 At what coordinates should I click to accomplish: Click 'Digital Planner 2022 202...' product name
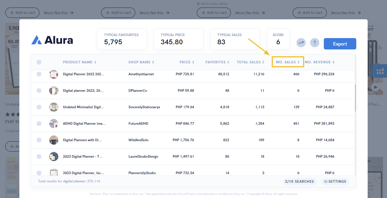pos(84,74)
